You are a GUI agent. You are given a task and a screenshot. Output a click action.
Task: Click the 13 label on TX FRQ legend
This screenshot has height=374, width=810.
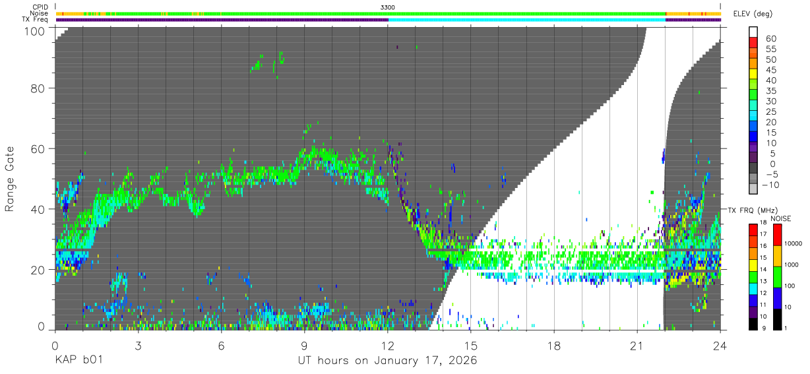763,282
